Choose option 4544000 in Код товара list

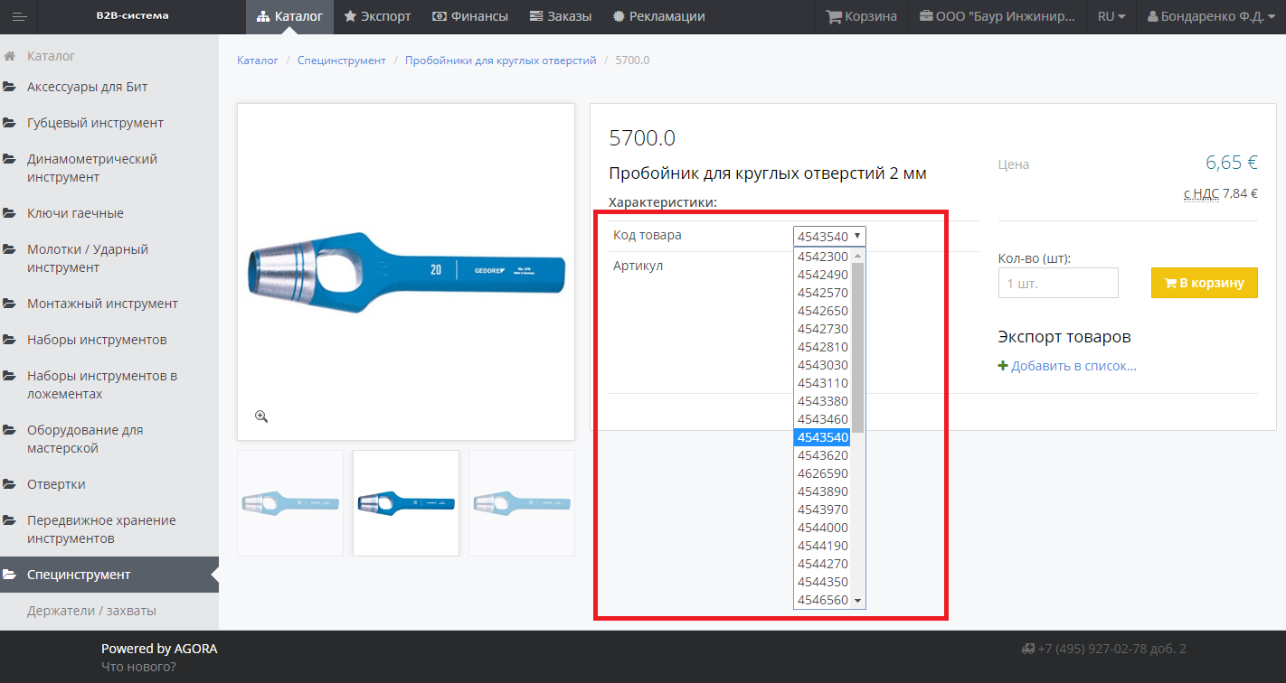point(822,528)
